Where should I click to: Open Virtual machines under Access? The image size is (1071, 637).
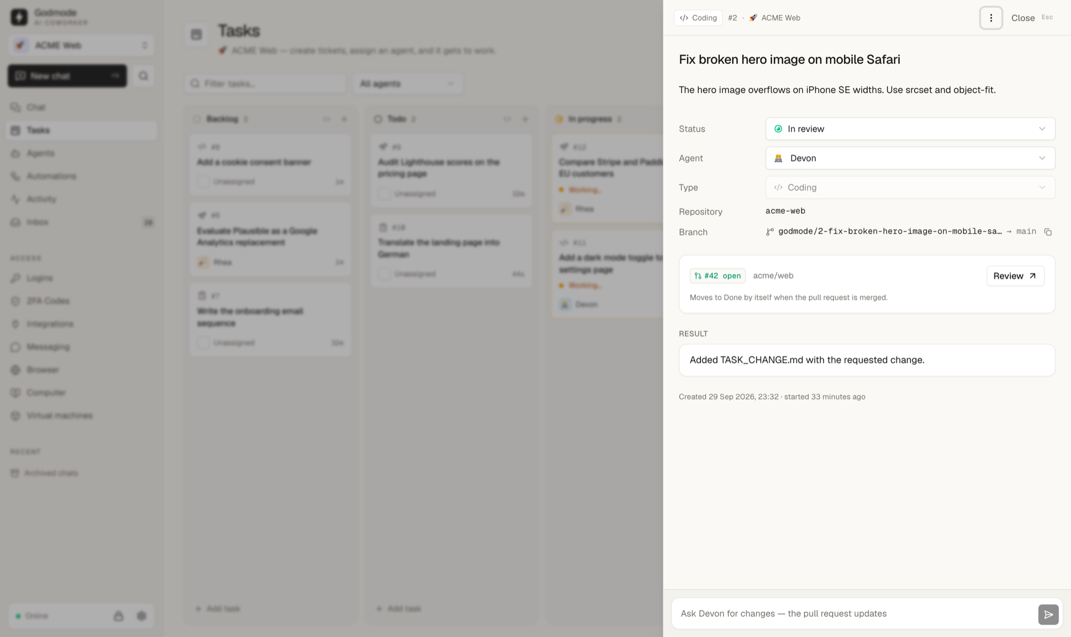tap(81, 415)
